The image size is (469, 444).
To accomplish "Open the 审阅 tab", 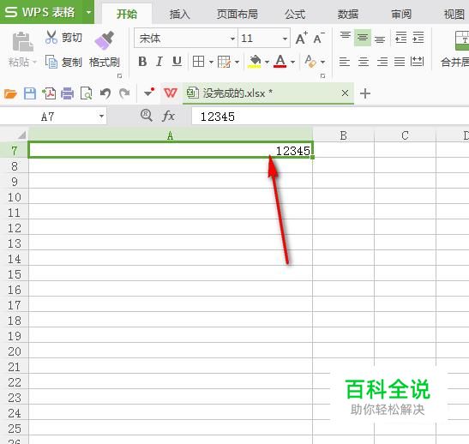I will click(401, 14).
